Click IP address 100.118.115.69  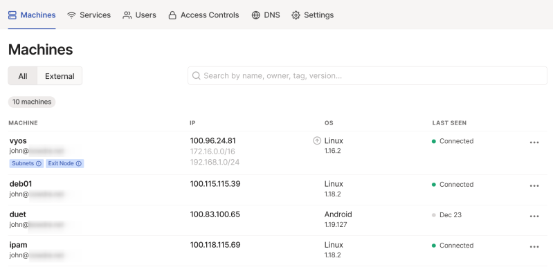[215, 245]
